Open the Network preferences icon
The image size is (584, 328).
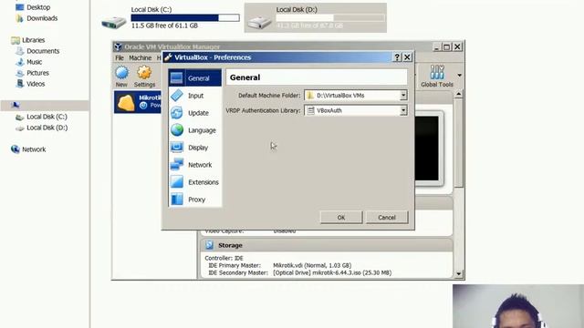[177, 165]
